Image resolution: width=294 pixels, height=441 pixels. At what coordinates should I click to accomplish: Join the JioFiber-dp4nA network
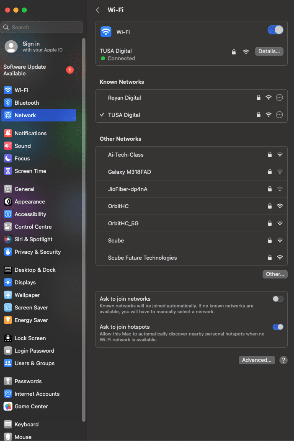pos(191,189)
